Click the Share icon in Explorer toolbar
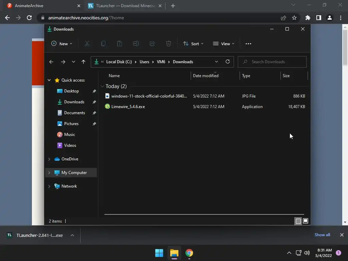 click(152, 43)
